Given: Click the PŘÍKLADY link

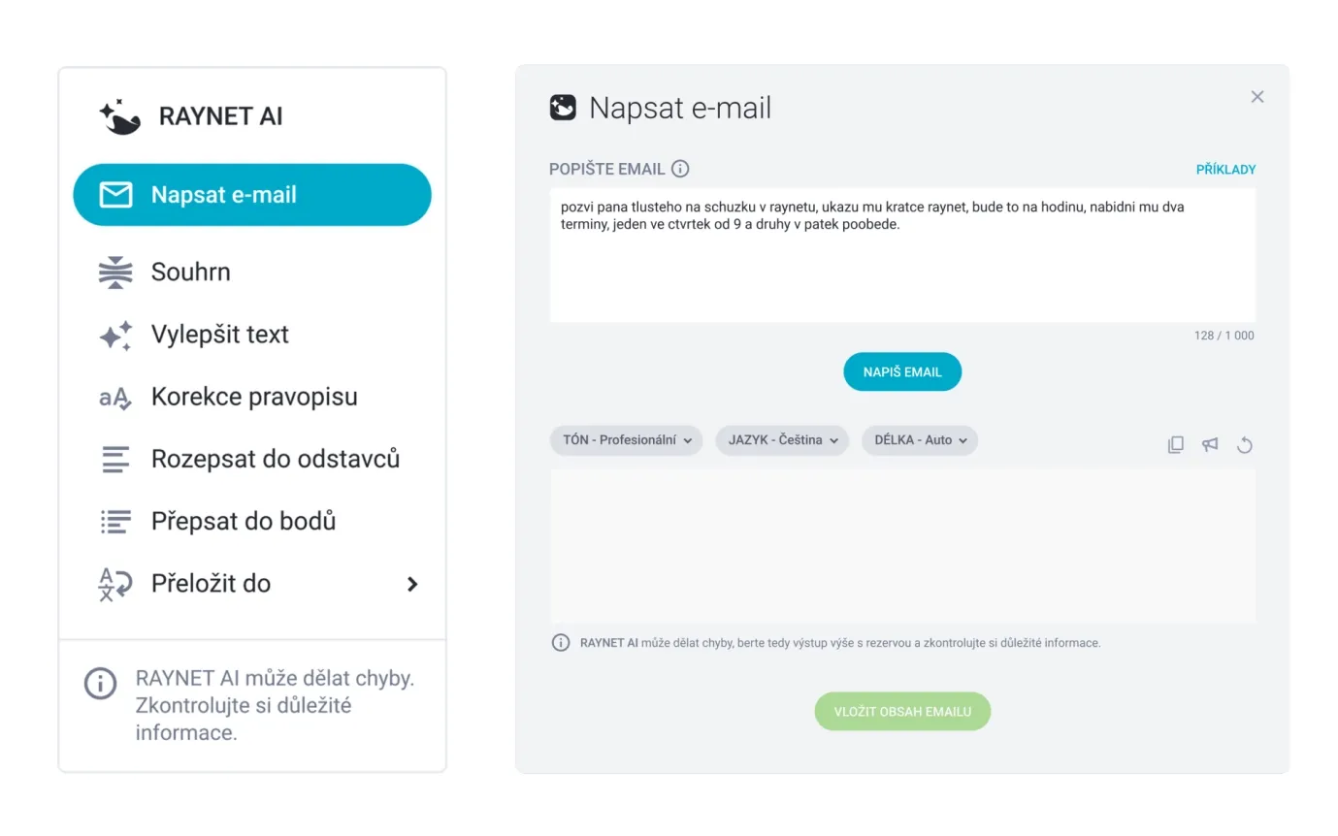Looking at the screenshot, I should tap(1225, 170).
